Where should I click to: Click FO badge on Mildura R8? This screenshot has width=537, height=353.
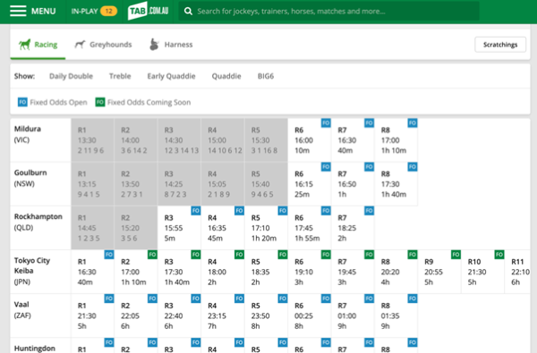point(413,122)
